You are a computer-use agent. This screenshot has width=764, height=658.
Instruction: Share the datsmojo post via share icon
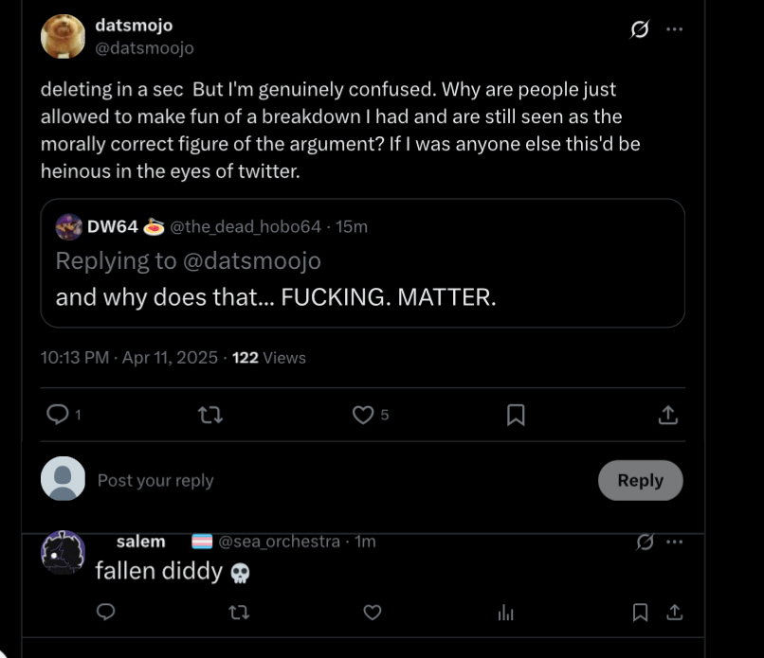click(667, 414)
